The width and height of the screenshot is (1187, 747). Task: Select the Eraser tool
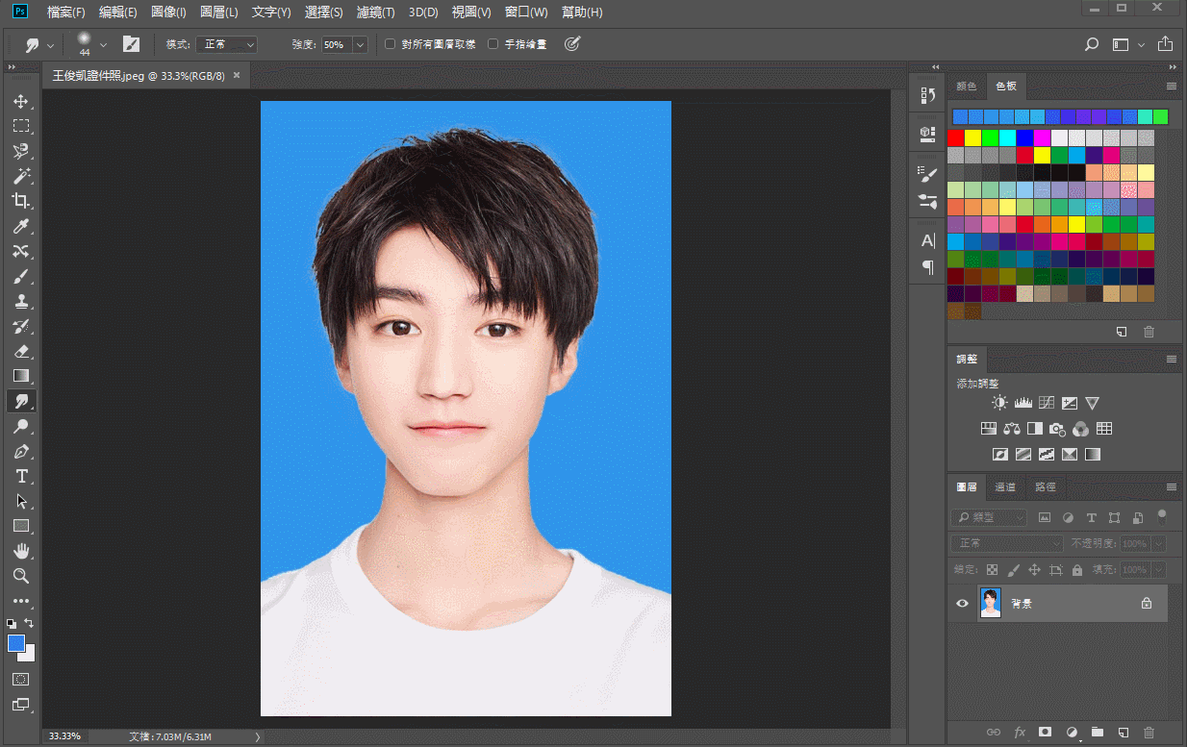[20, 351]
